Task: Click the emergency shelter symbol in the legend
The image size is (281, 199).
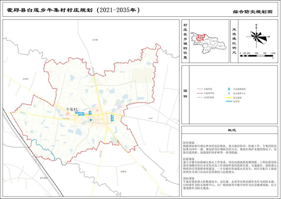Action: pyautogui.click(x=229, y=89)
